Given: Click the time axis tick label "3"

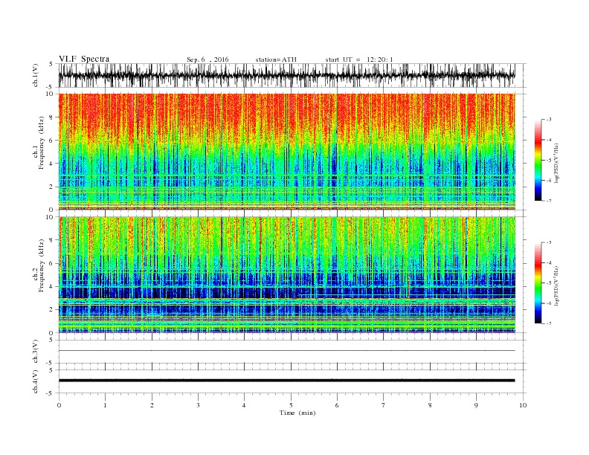Looking at the screenshot, I should pos(198,405).
